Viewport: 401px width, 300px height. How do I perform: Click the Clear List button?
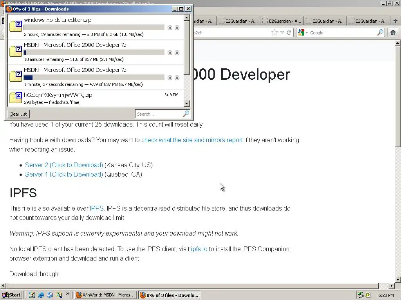pos(18,114)
